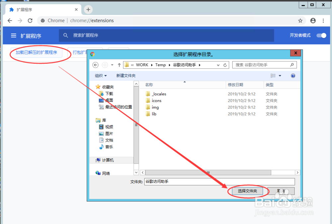The height and width of the screenshot is (224, 332).
Task: Open view options dropdown arrow
Action: [280, 76]
